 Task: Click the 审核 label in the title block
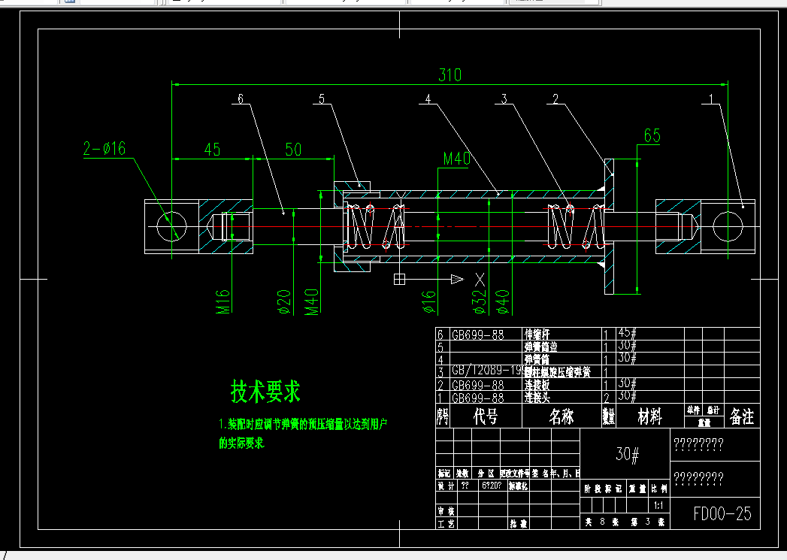point(446,511)
